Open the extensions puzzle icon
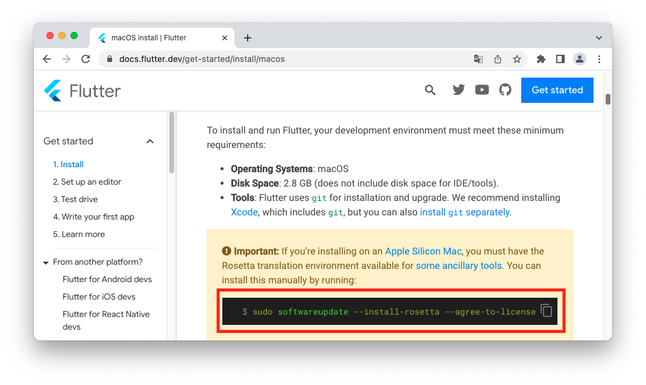Screen dimensions: 646x385 541,59
